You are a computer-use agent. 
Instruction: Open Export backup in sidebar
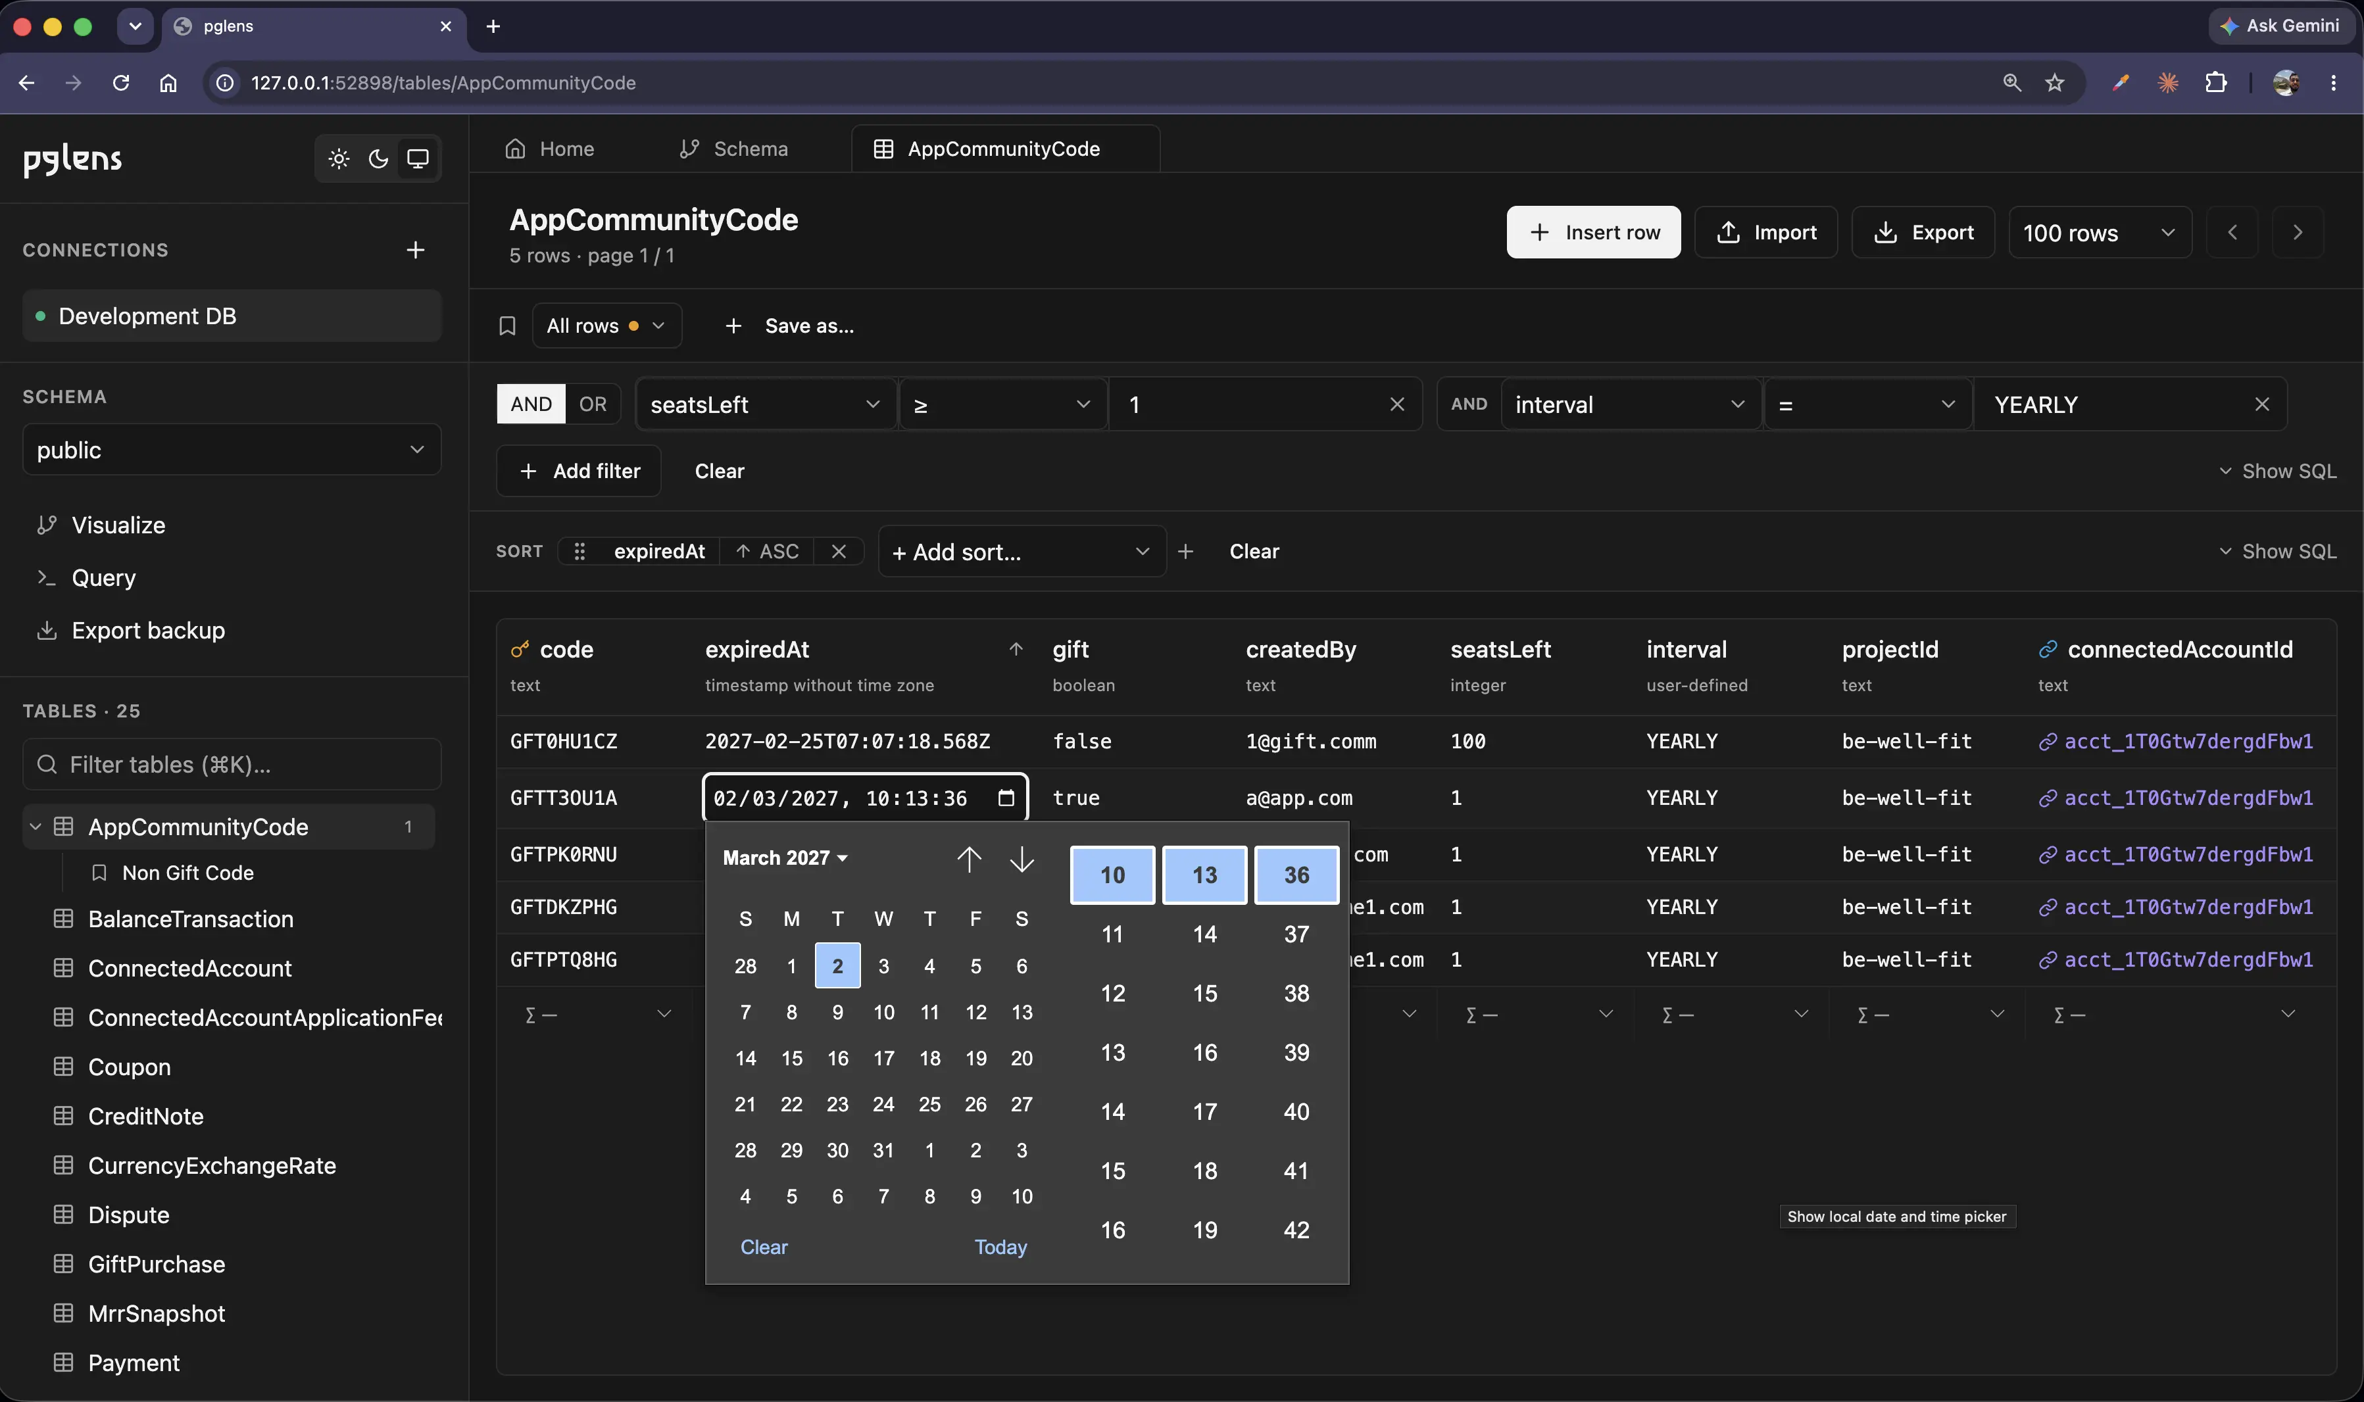click(x=147, y=630)
